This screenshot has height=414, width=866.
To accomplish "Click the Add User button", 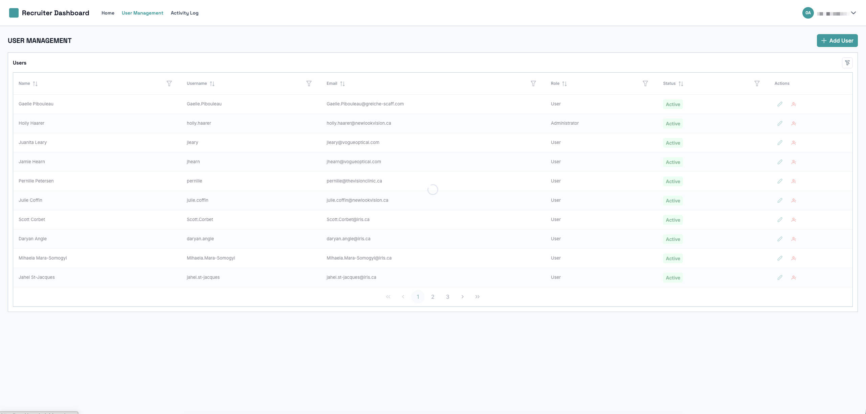I will 837,41.
